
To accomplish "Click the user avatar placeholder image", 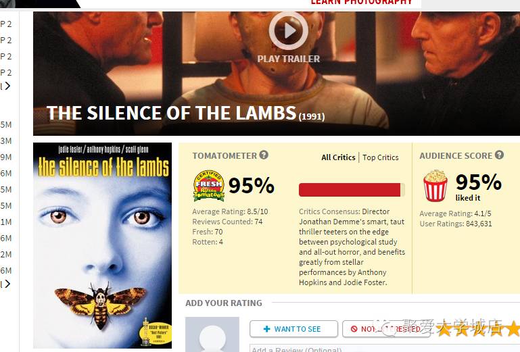I will click(x=212, y=334).
